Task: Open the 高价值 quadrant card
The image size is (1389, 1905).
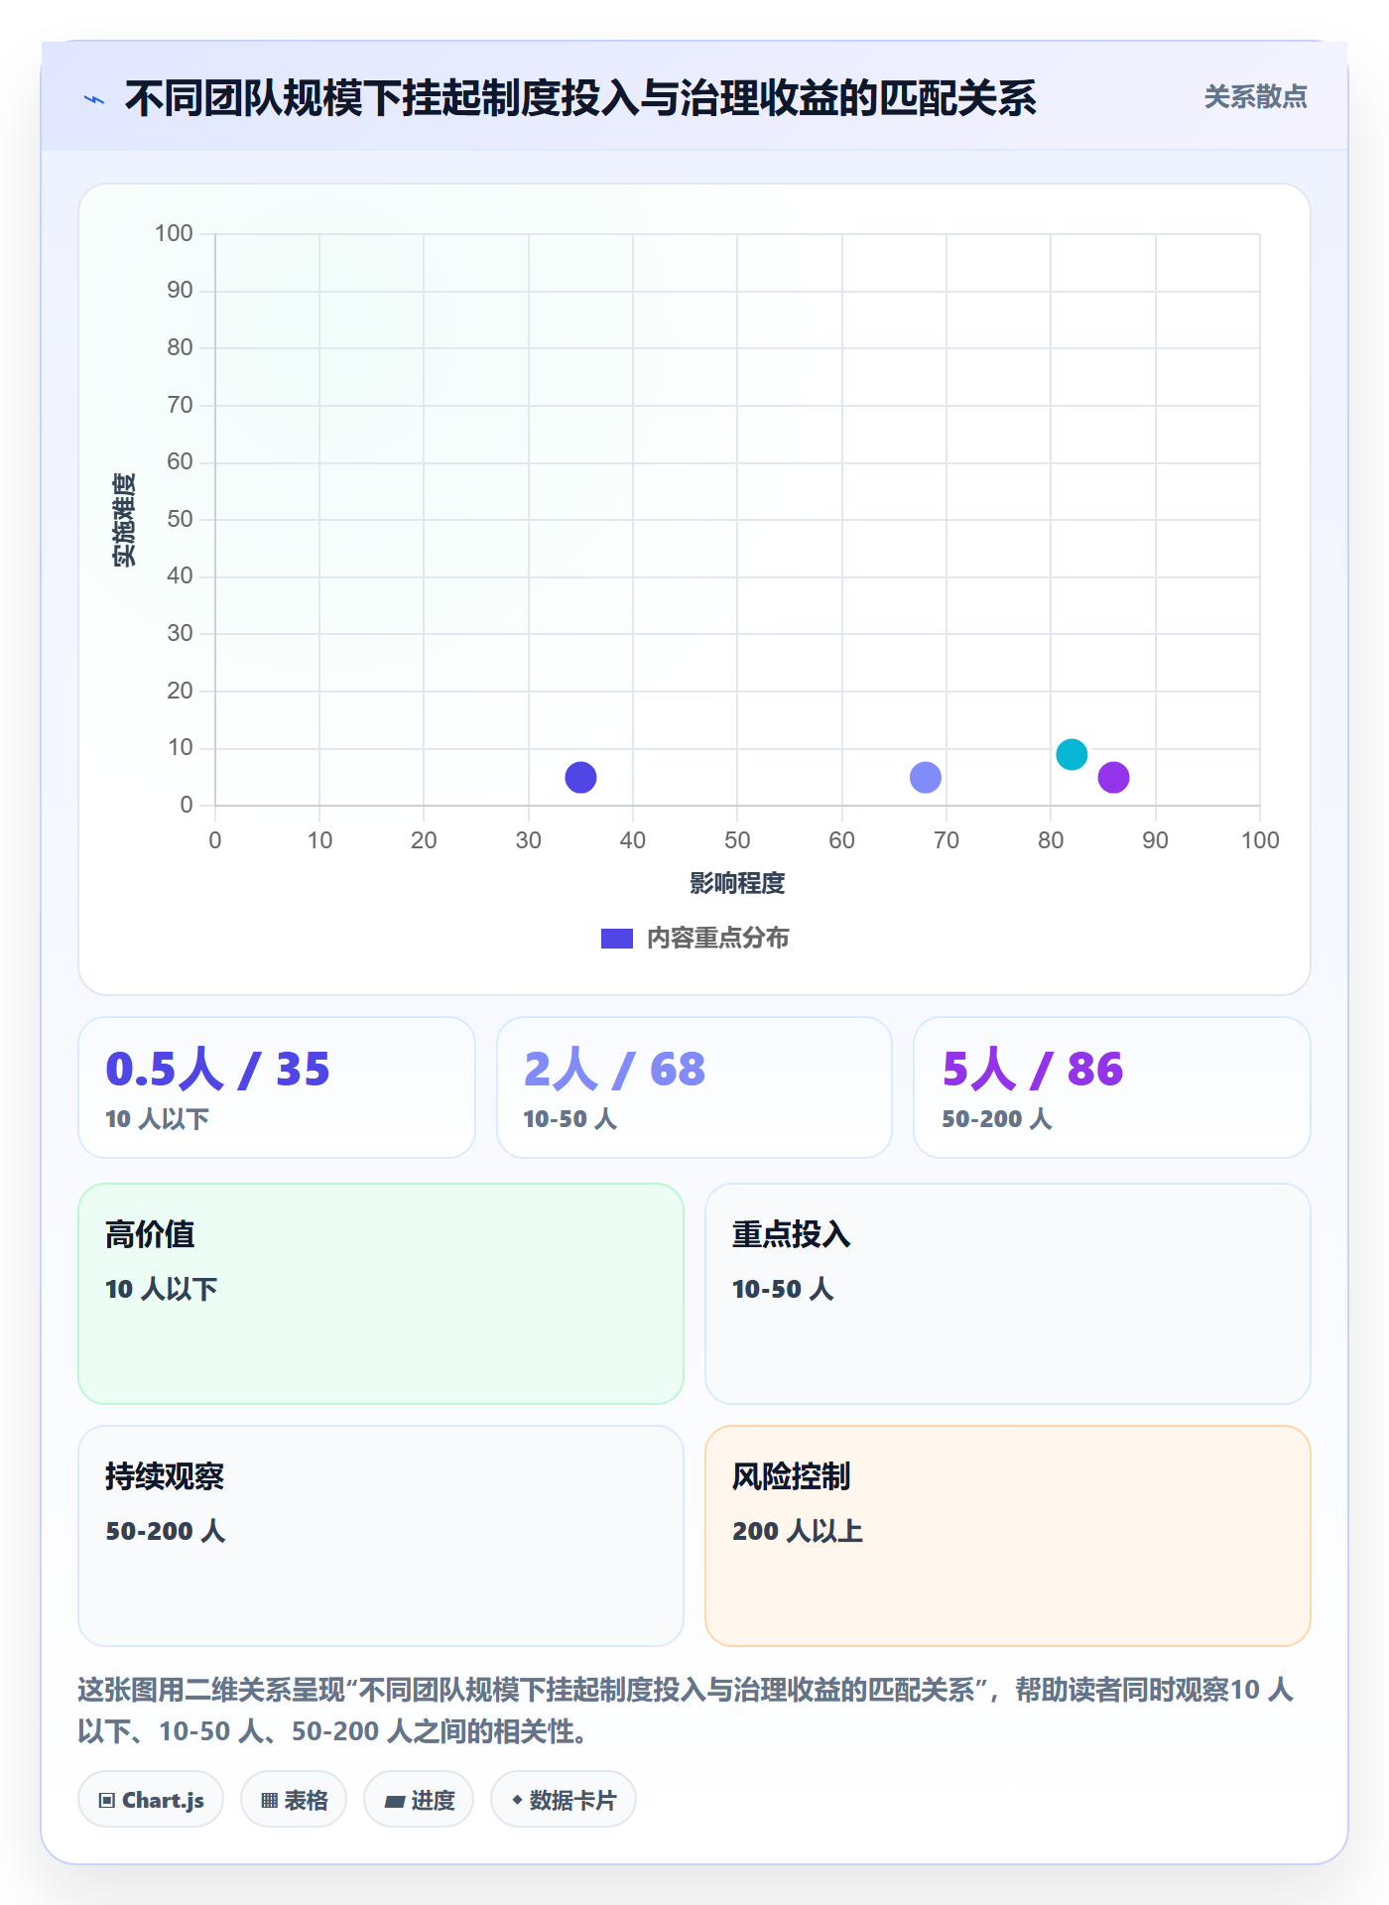Action: 381,1293
